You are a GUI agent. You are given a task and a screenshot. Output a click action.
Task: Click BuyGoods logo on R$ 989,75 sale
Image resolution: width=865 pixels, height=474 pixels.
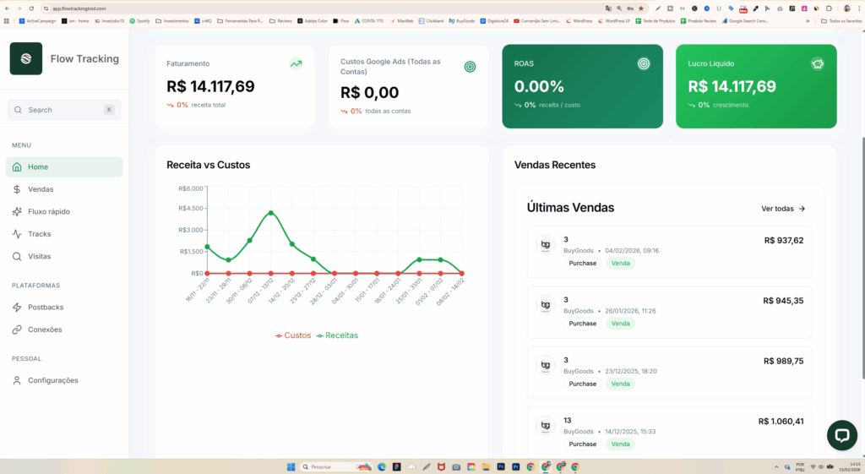click(x=546, y=365)
